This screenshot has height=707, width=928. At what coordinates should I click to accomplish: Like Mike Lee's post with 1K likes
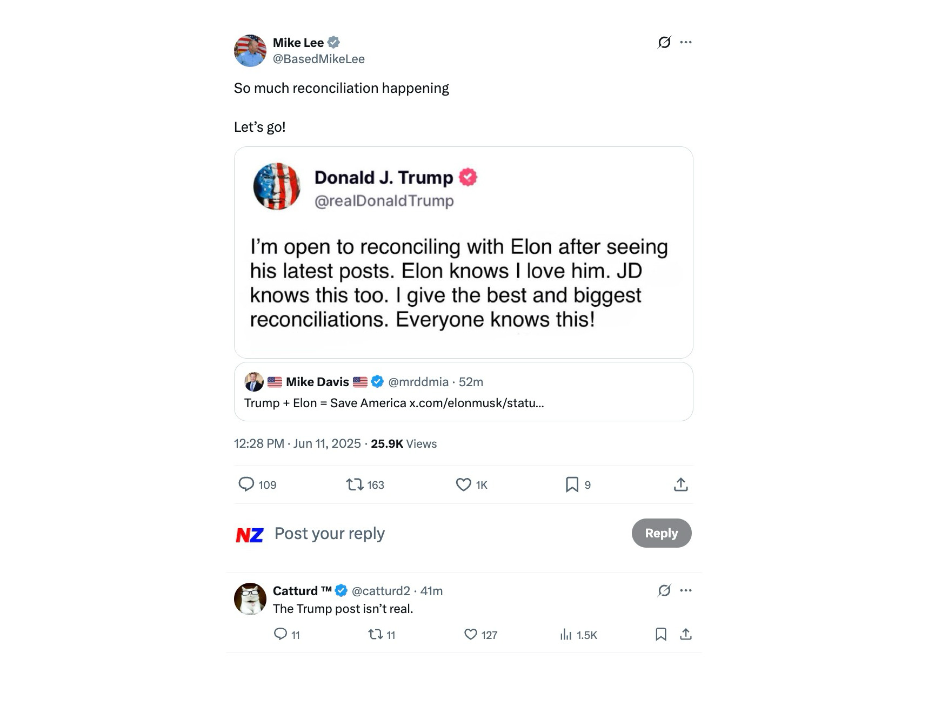tap(464, 484)
